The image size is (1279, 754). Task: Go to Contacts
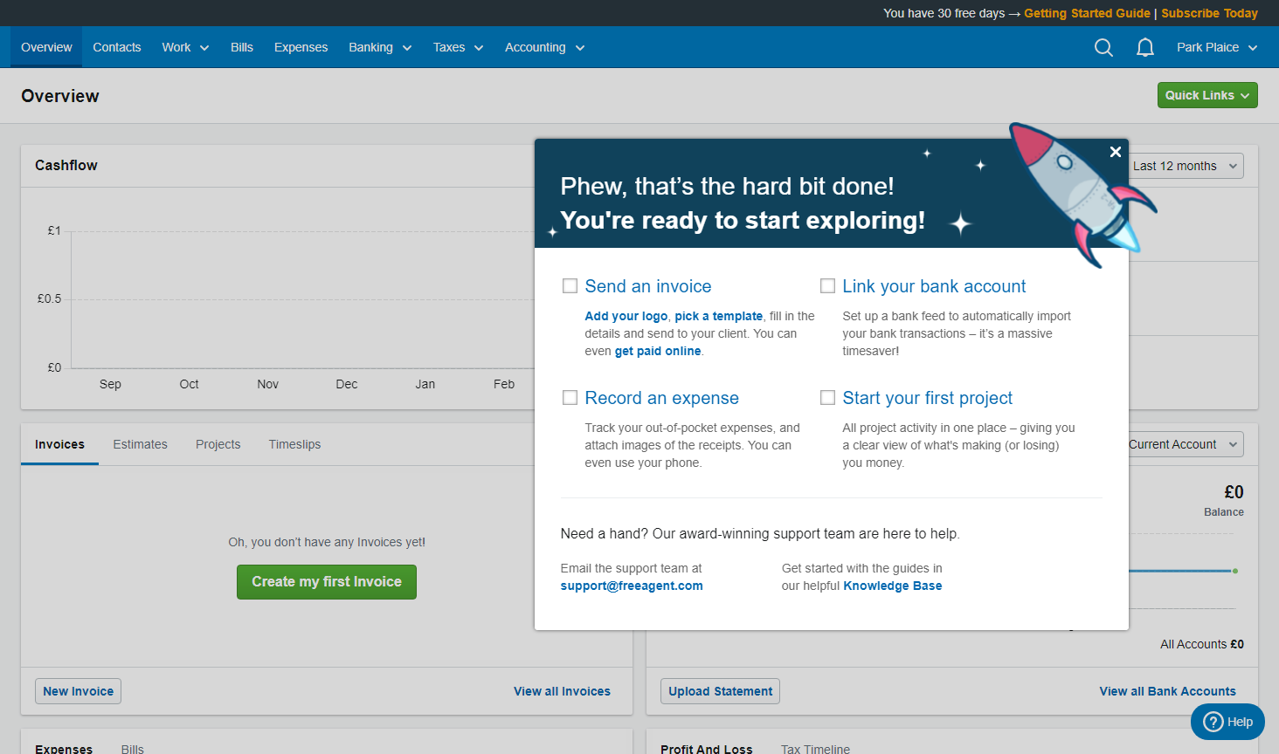coord(116,47)
